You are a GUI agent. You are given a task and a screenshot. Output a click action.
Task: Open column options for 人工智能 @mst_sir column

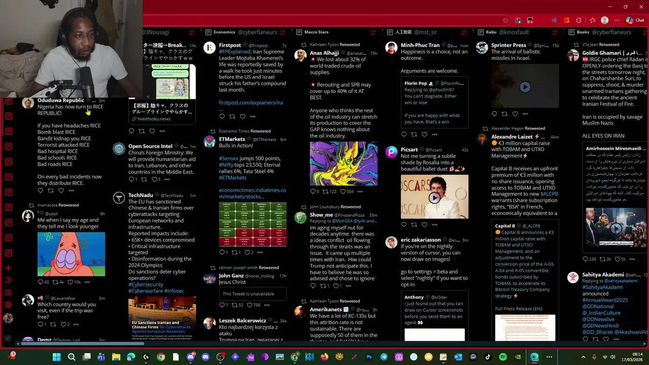[x=464, y=32]
